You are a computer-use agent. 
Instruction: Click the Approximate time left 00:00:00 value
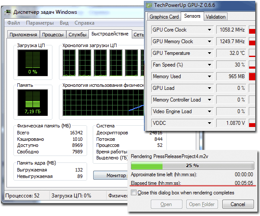click(244, 175)
